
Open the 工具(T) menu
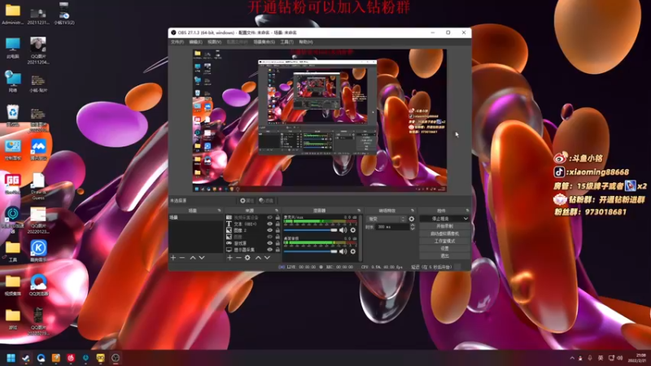287,42
